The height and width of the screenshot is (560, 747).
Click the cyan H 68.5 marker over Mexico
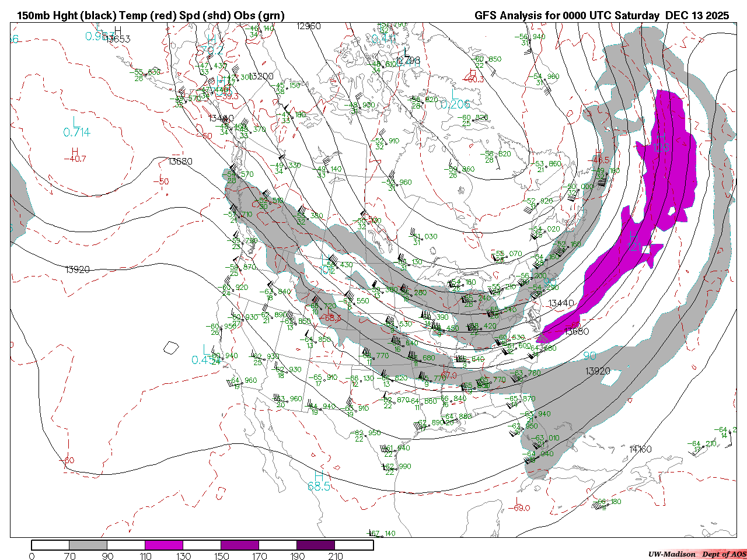click(x=319, y=481)
